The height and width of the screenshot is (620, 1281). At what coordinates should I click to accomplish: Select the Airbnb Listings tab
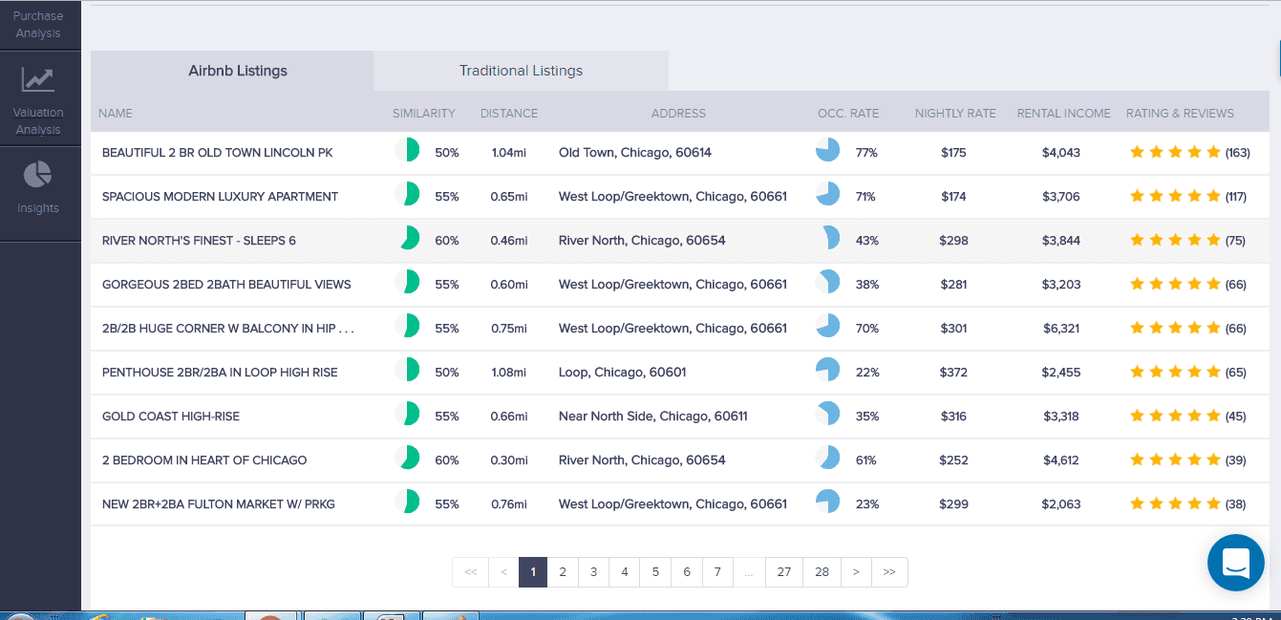[x=238, y=71]
